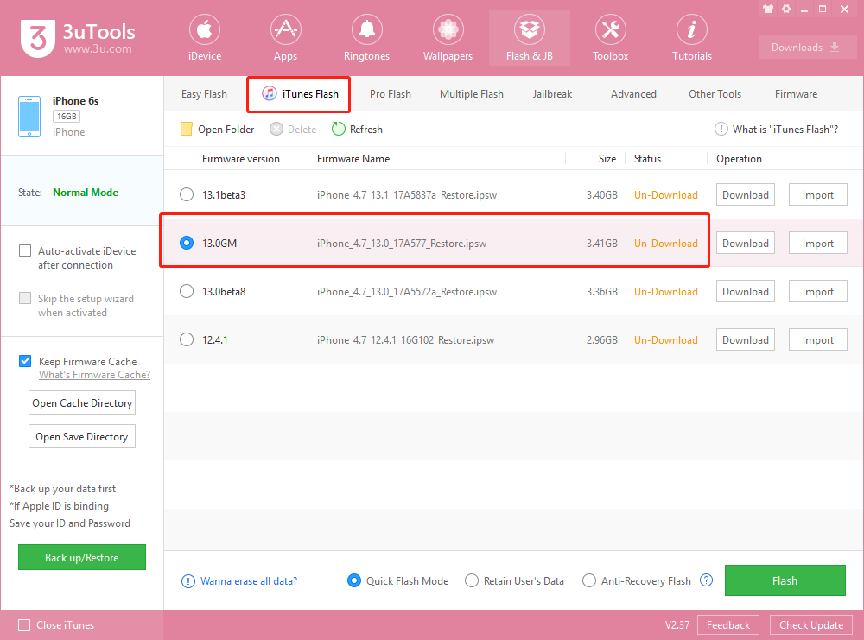This screenshot has width=864, height=640.
Task: Choose Anti-Recovery Flash option
Action: coord(589,580)
